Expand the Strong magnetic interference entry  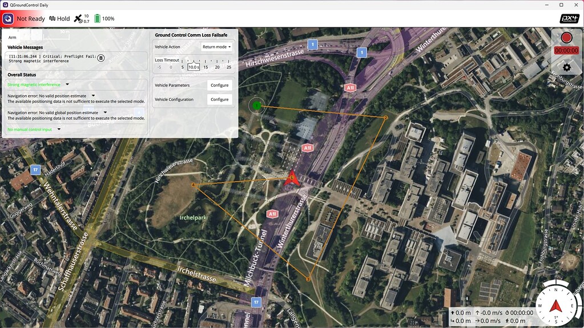[x=67, y=84]
